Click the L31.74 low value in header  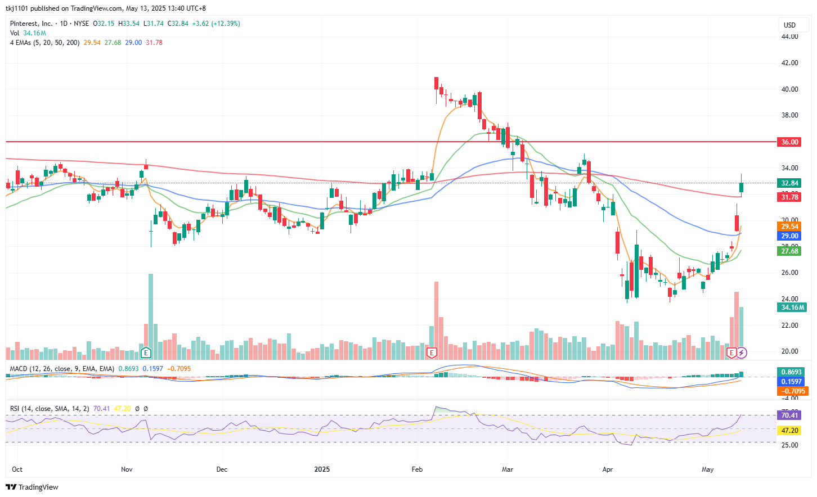[x=154, y=24]
